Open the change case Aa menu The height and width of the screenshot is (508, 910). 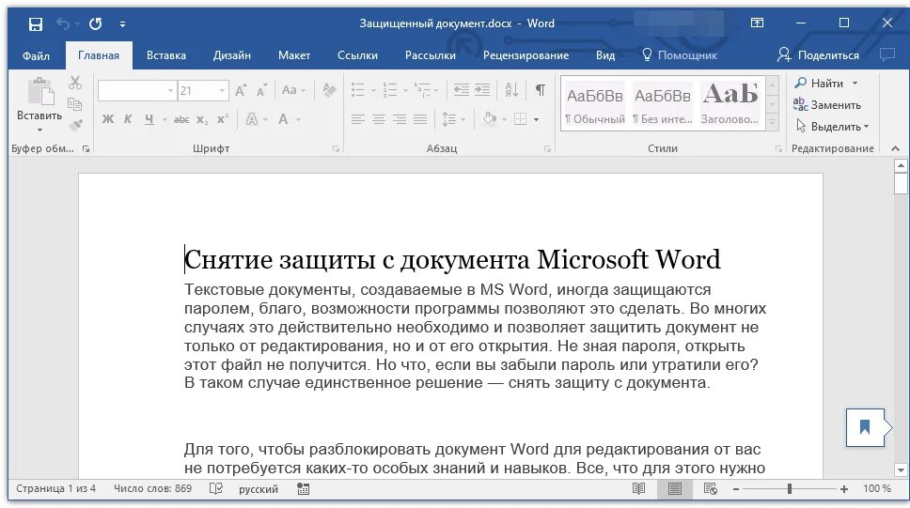click(293, 90)
